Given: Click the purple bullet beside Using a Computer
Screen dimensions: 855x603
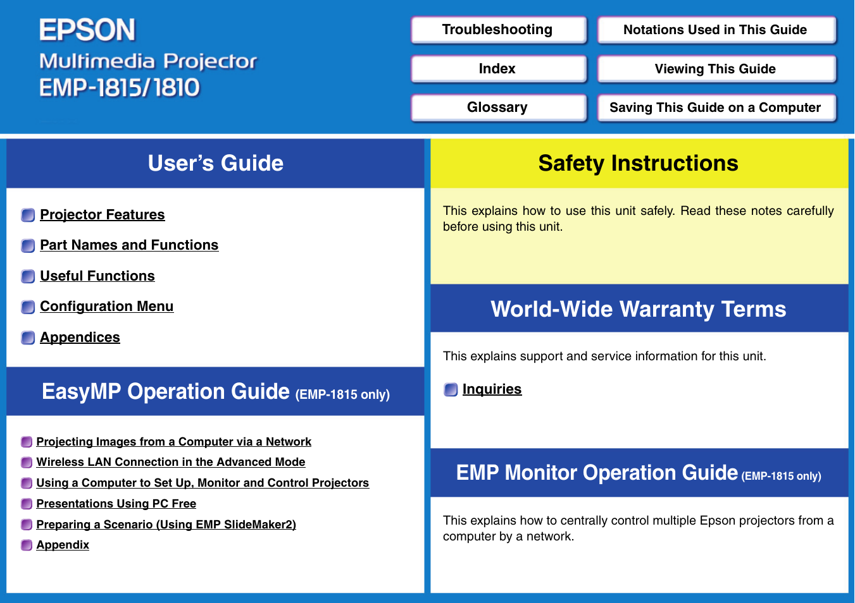Looking at the screenshot, I should [27, 484].
